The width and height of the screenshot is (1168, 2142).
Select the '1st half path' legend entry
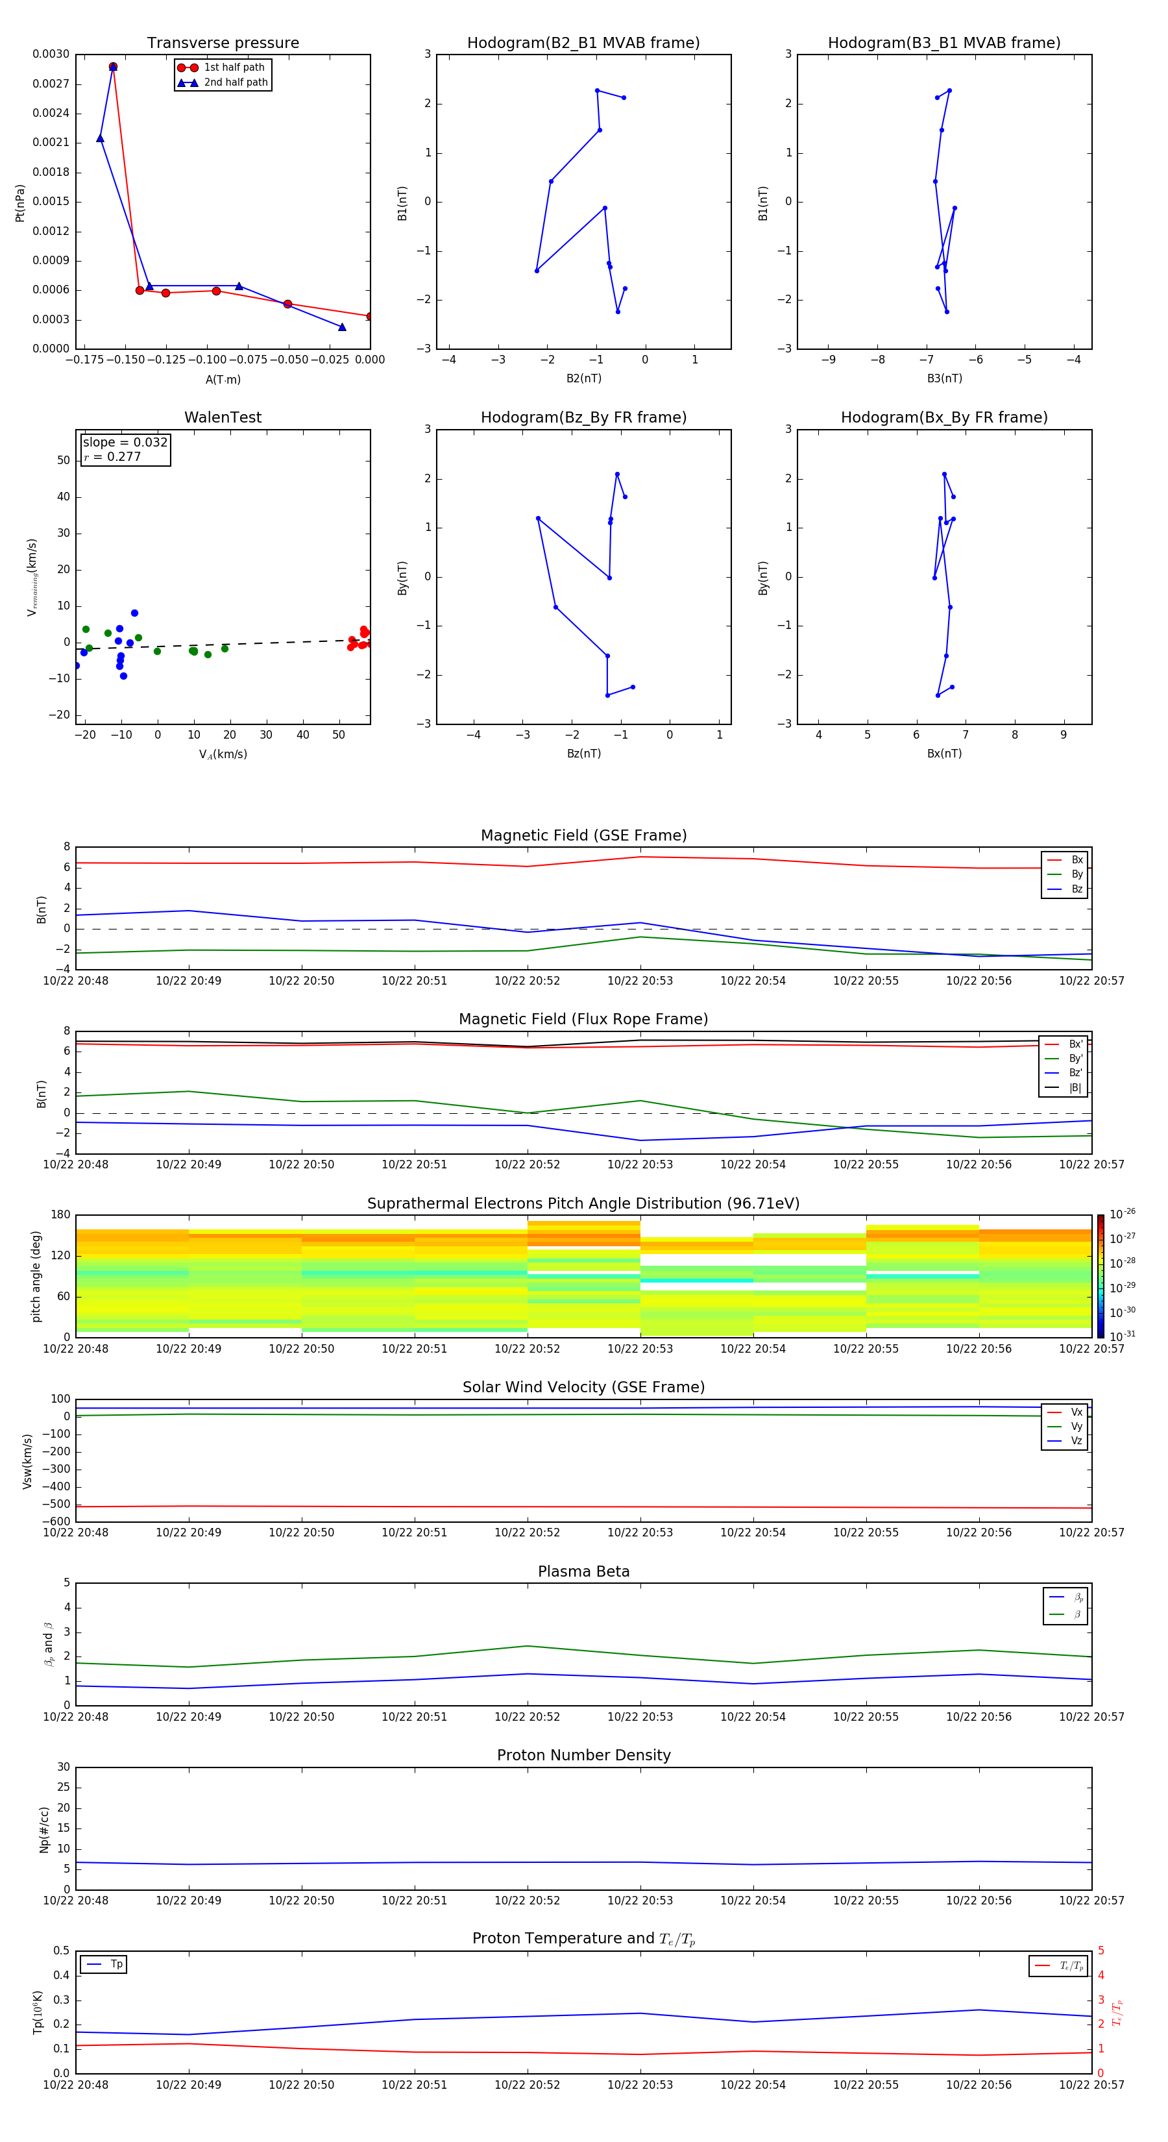(222, 68)
